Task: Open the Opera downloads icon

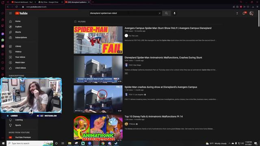Action: 253,7
